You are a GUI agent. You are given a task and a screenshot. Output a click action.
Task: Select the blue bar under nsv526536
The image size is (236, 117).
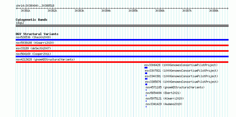122,40
